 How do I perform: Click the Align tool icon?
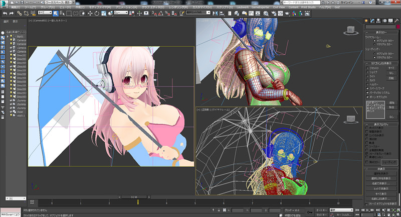(x=222, y=14)
